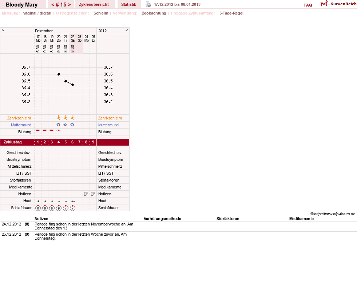Click Muttermund circle on cycle day 4
This screenshot has width=357, height=301.
point(58,125)
